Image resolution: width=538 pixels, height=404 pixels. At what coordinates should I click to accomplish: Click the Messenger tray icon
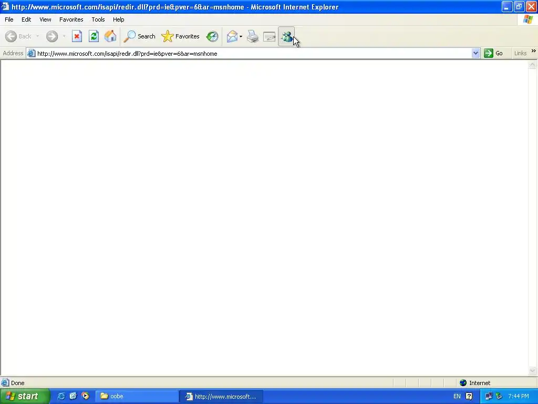click(499, 397)
